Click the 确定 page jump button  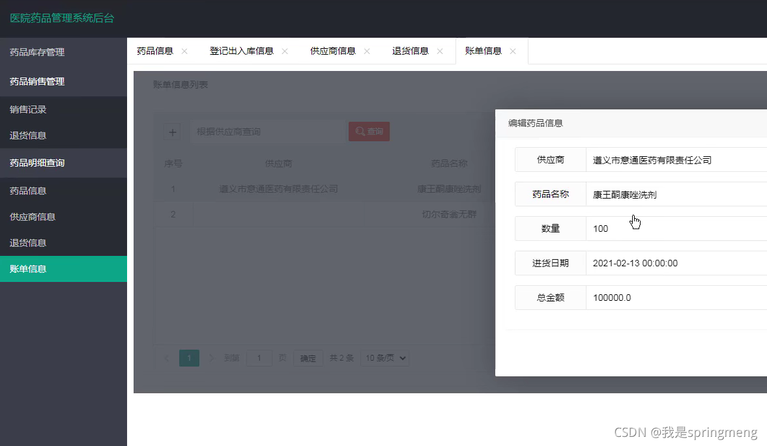click(308, 358)
